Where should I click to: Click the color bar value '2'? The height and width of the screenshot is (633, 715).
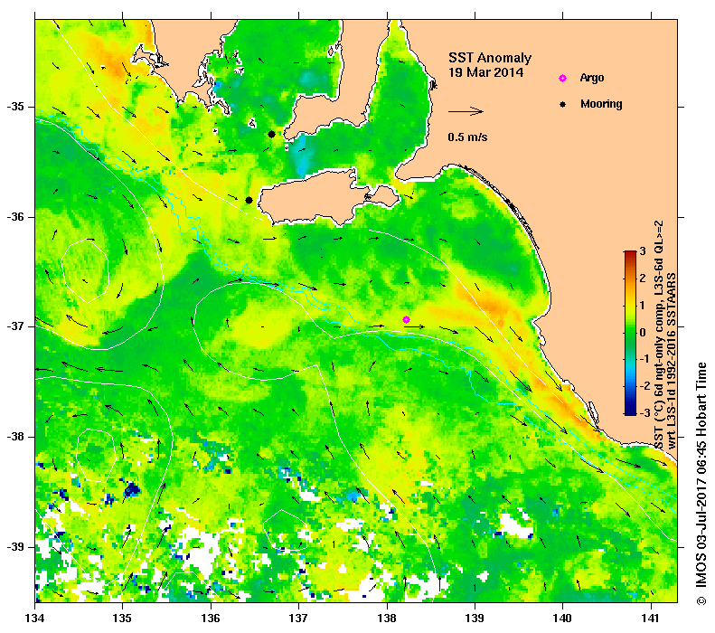pos(643,279)
